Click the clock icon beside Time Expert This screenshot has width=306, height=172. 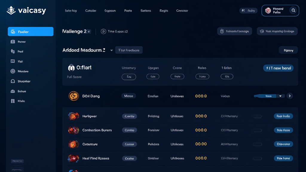(103, 31)
